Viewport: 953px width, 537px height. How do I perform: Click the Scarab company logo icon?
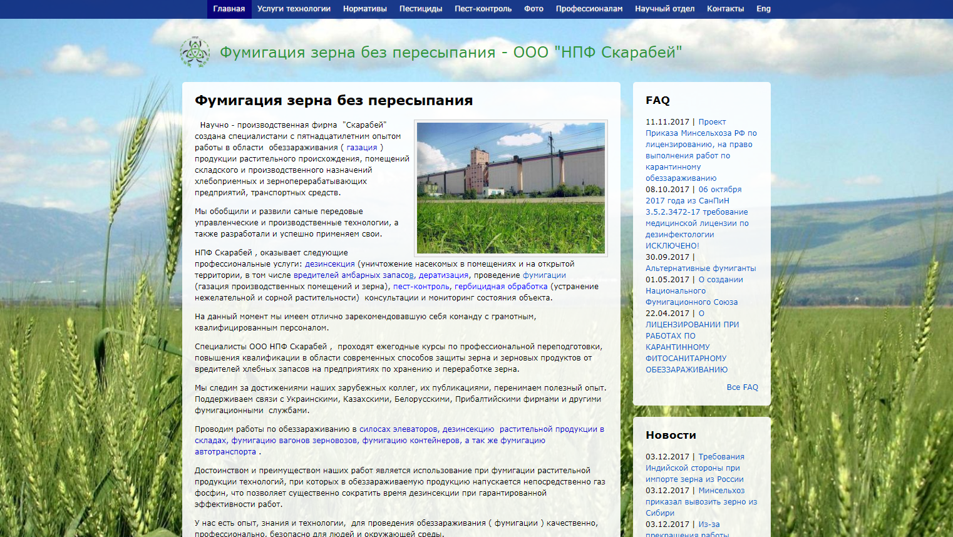coord(195,52)
